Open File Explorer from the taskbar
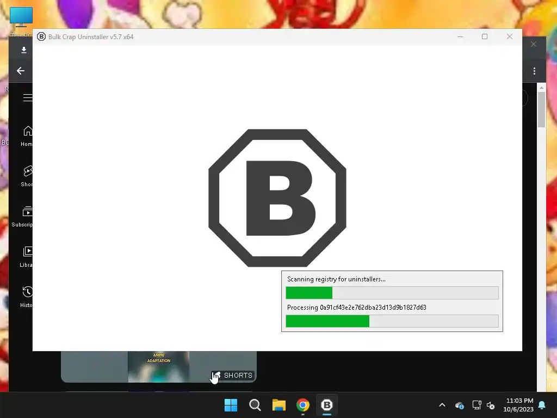This screenshot has height=418, width=557. (279, 405)
